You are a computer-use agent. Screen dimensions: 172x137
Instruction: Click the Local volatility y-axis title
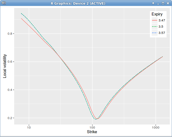(5, 66)
